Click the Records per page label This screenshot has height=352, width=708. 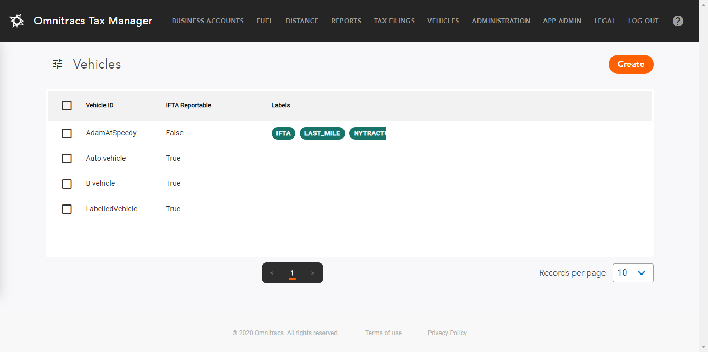click(572, 273)
